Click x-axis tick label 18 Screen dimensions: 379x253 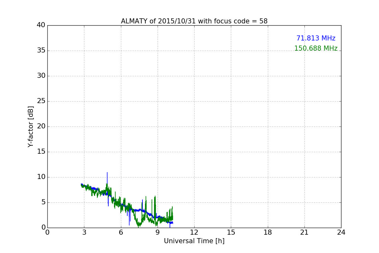click(268, 232)
